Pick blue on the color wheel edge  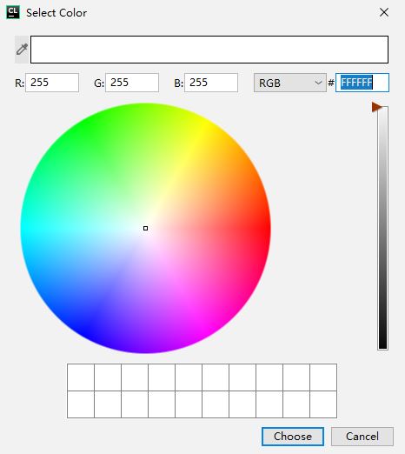pyautogui.click(x=86, y=332)
